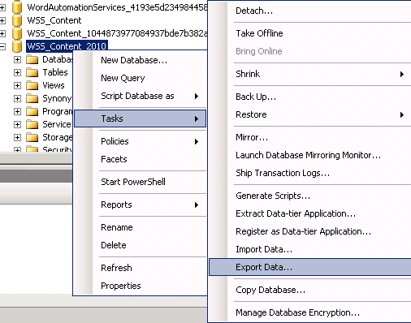Image resolution: width=411 pixels, height=323 pixels.
Task: Click the Synonyms folder icon
Action: [x=32, y=98]
